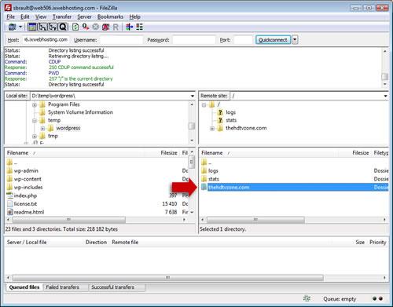Select thehdtvzone.com in remote file list

pyautogui.click(x=229, y=187)
